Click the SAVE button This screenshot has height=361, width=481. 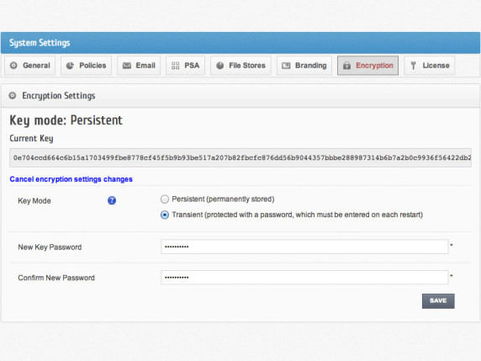point(438,301)
